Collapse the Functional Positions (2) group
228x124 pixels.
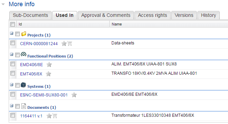12,54
